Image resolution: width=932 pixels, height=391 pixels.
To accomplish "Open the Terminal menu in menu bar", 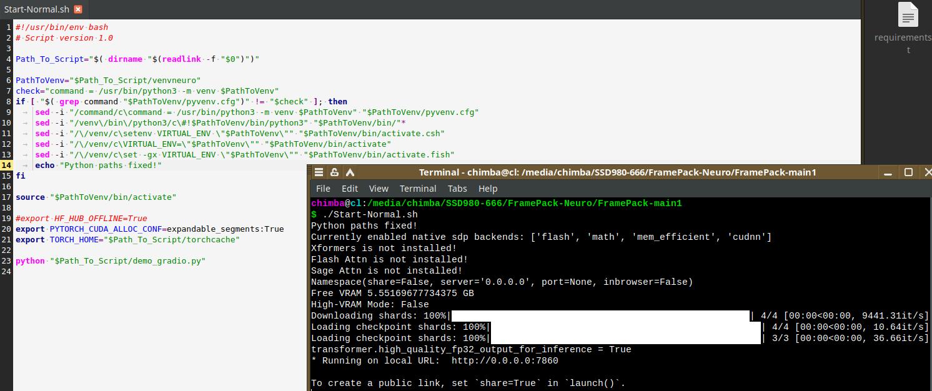I will pos(418,189).
